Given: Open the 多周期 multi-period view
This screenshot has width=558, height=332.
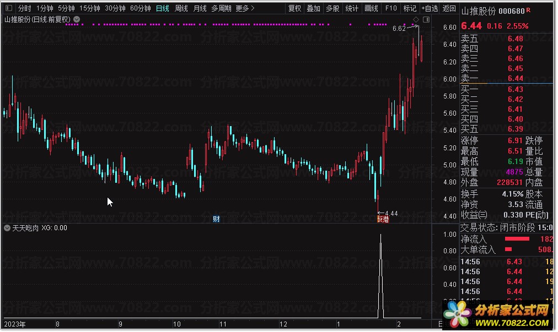Looking at the screenshot, I should tap(221, 8).
